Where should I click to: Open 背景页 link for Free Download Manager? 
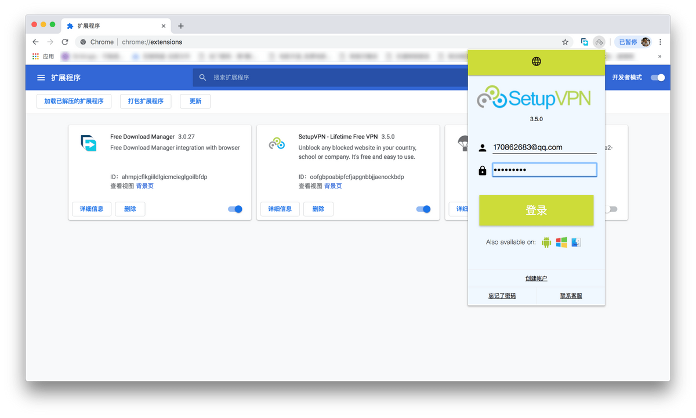coord(145,186)
